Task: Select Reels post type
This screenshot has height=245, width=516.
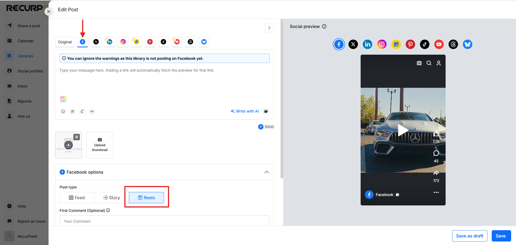Action: [x=146, y=198]
